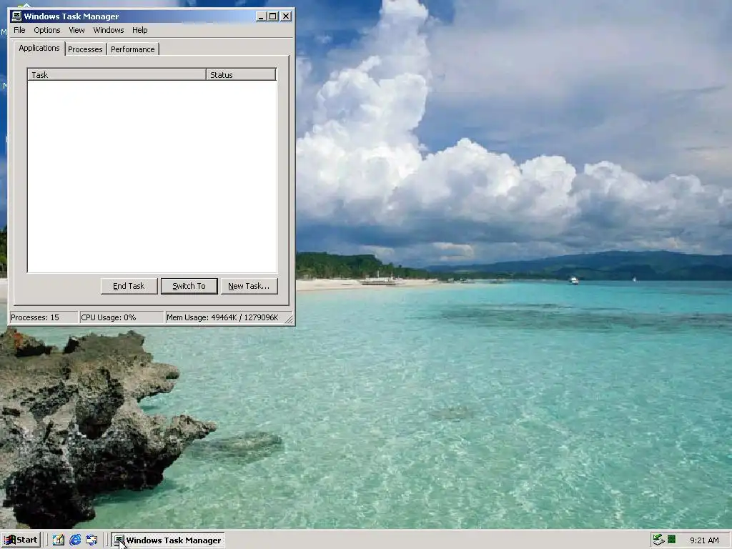Click the End Task button

[x=129, y=286]
